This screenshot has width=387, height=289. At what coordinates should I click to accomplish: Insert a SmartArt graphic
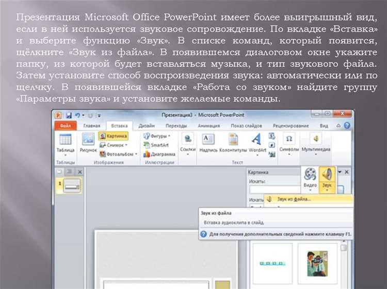156,145
